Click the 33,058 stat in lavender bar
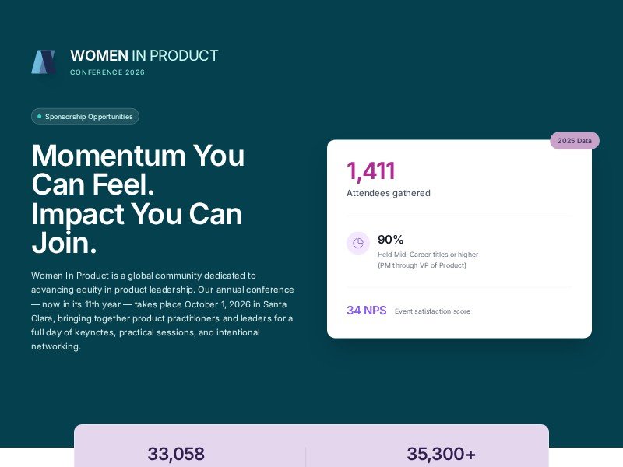623x467 pixels. pyautogui.click(x=176, y=455)
